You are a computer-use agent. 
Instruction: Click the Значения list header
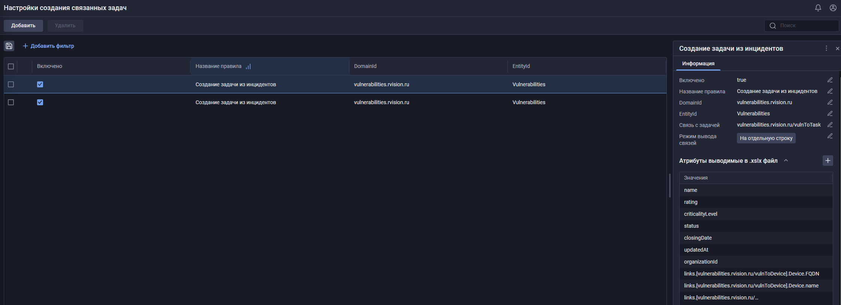tap(756, 178)
